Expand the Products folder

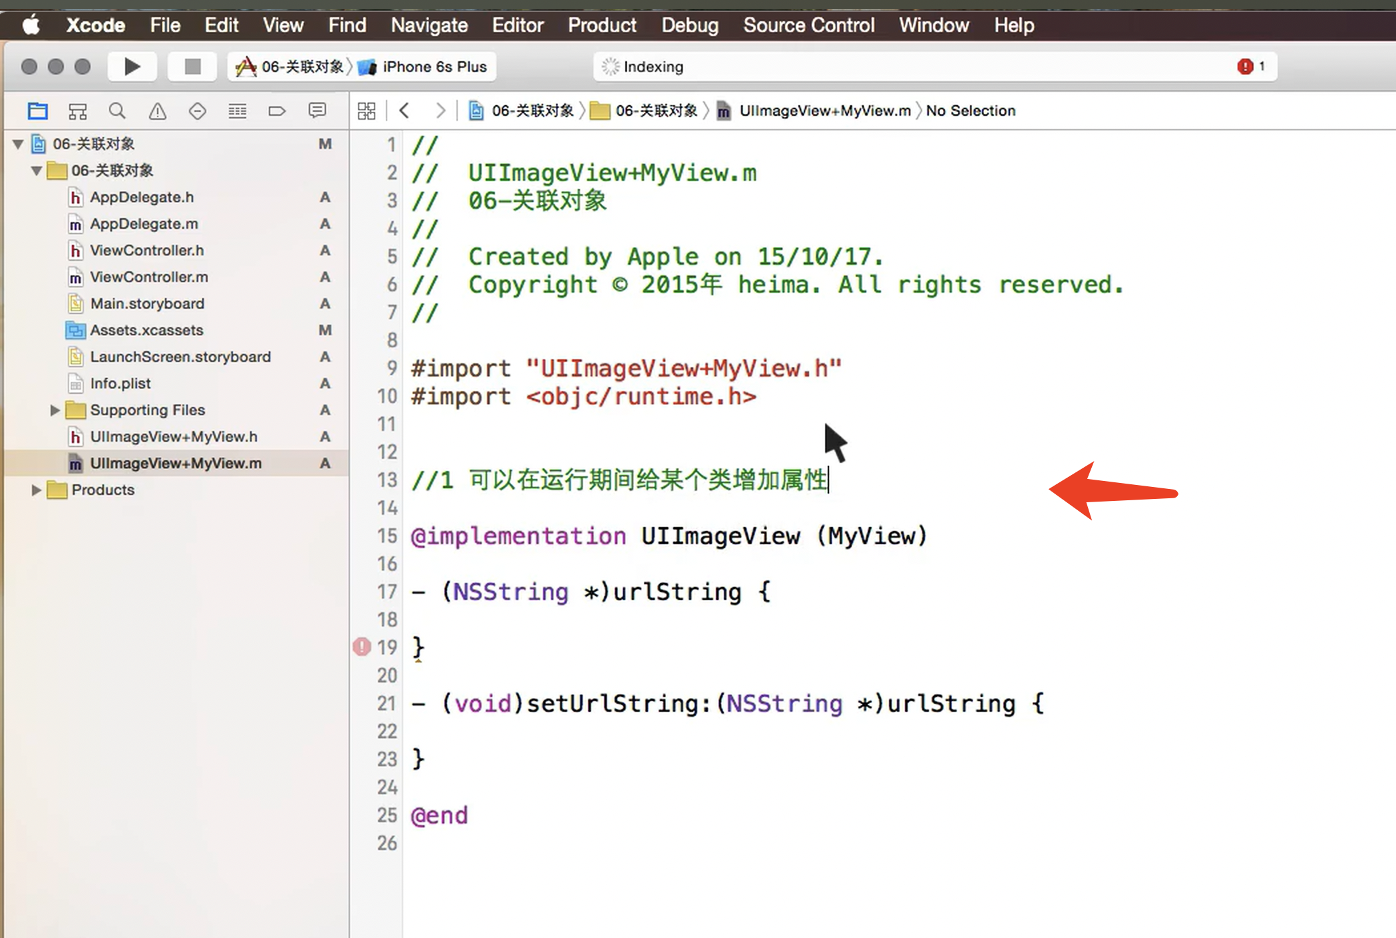pos(37,490)
